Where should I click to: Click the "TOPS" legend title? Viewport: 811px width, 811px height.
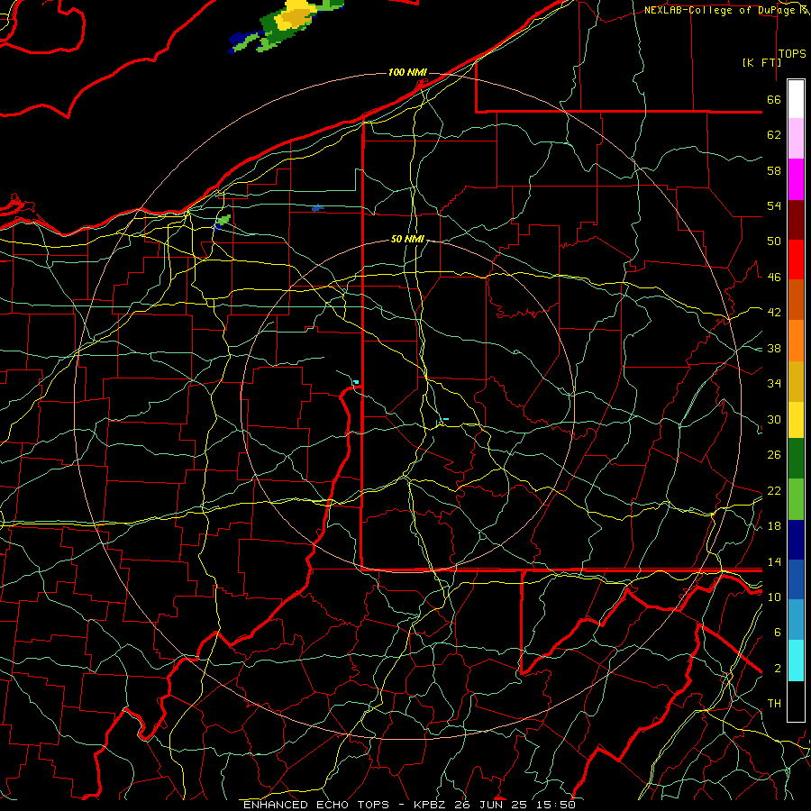point(792,53)
